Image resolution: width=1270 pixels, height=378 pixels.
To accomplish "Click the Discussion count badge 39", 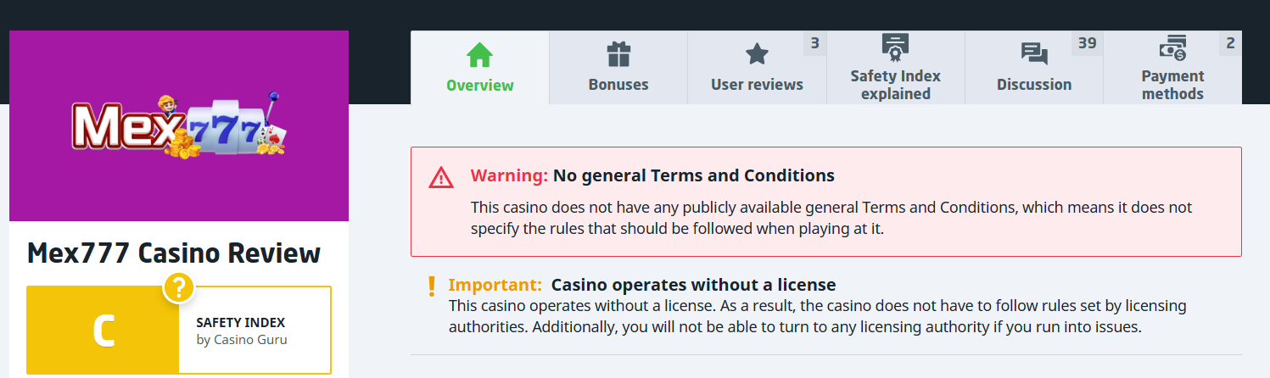I will point(1087,43).
